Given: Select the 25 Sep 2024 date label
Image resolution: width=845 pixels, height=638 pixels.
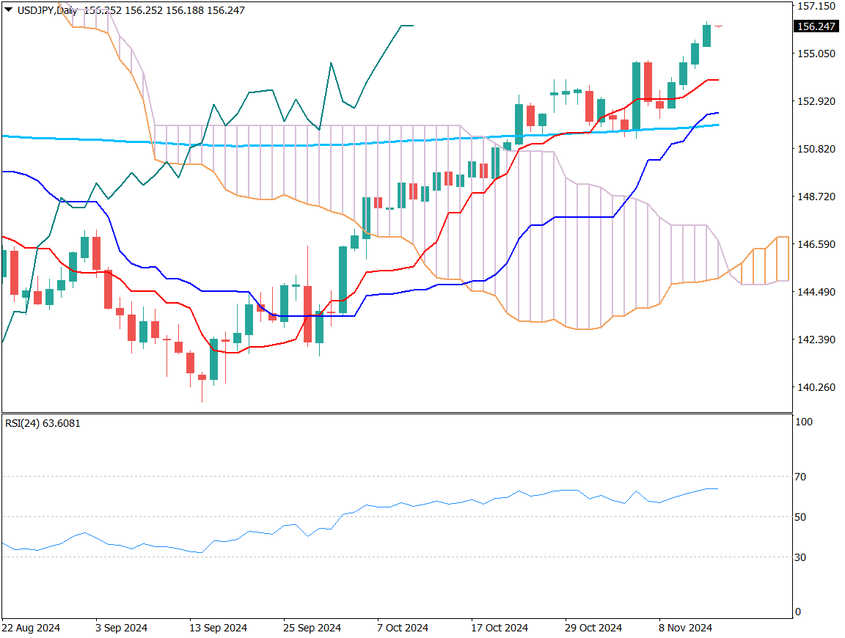Looking at the screenshot, I should tap(312, 628).
